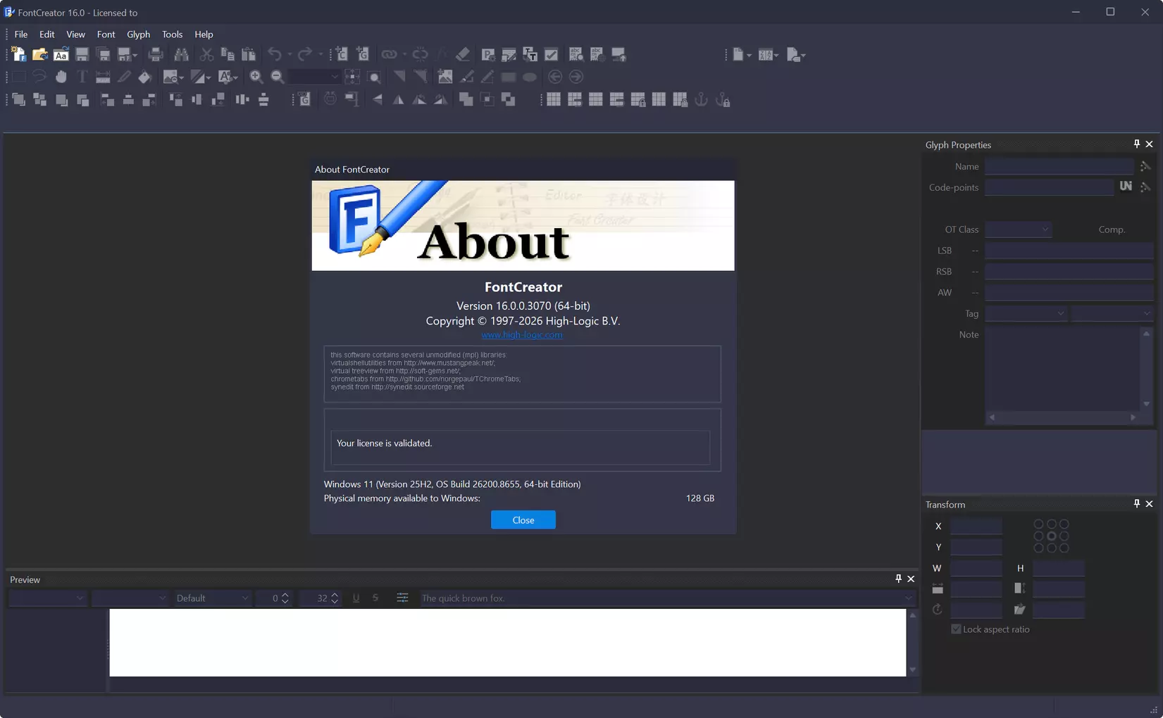1163x718 pixels.
Task: Click the Close button in About dialog
Action: click(523, 519)
